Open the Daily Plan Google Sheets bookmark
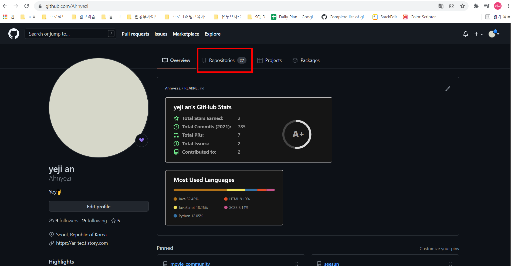The image size is (511, 266). coord(293,17)
